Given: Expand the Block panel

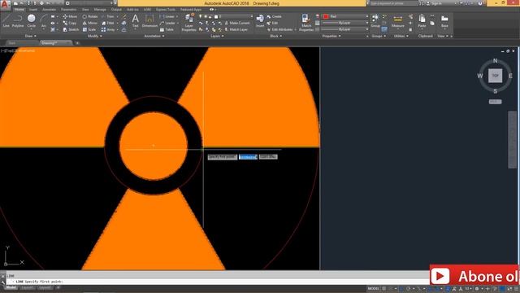Looking at the screenshot, I should click(x=275, y=36).
